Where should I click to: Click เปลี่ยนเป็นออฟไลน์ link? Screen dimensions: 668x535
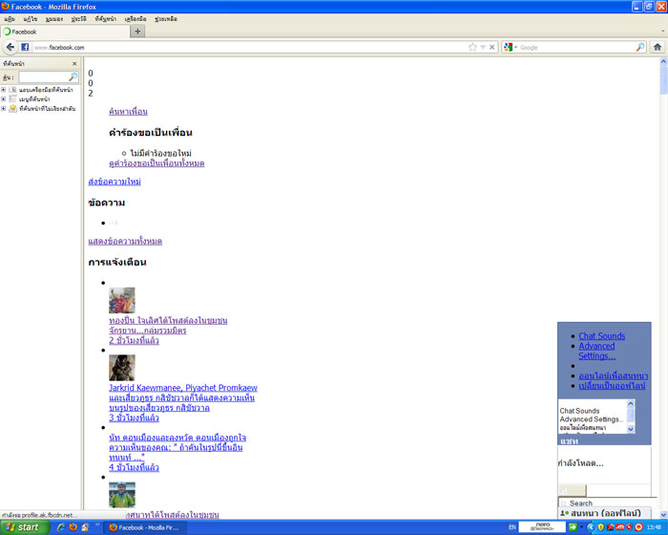(x=612, y=386)
